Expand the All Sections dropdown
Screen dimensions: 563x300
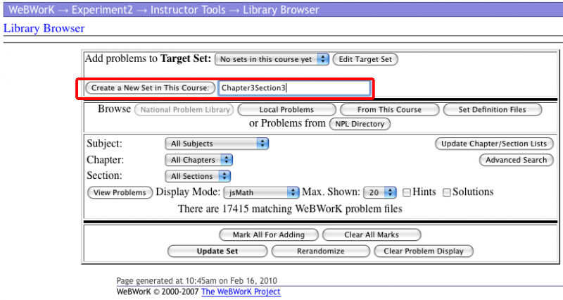coord(198,176)
